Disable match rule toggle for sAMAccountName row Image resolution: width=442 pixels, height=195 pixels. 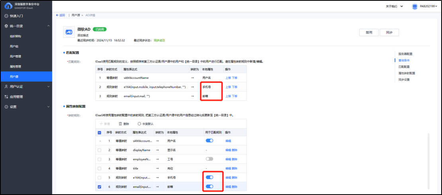209,140
